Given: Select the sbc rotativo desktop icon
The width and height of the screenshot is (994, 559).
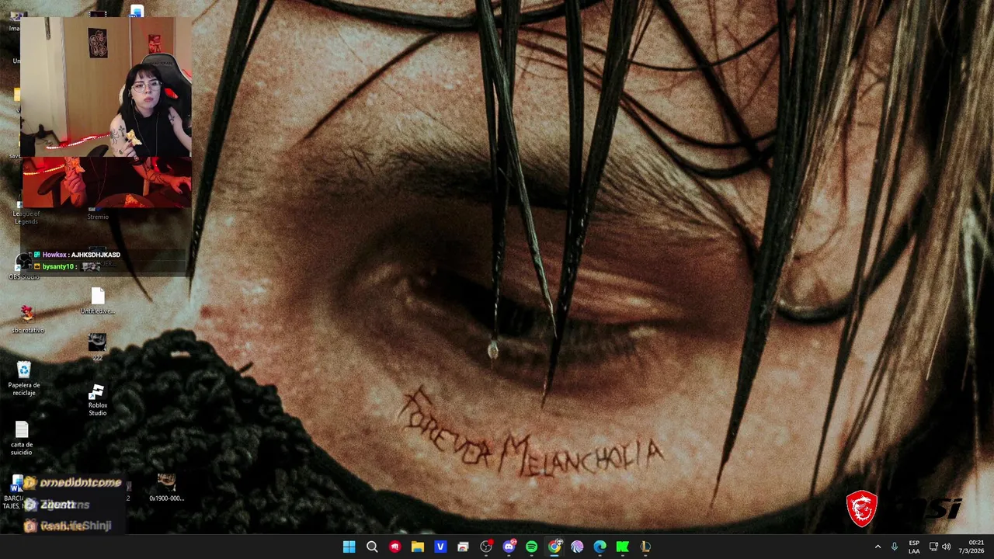Looking at the screenshot, I should click(28, 319).
